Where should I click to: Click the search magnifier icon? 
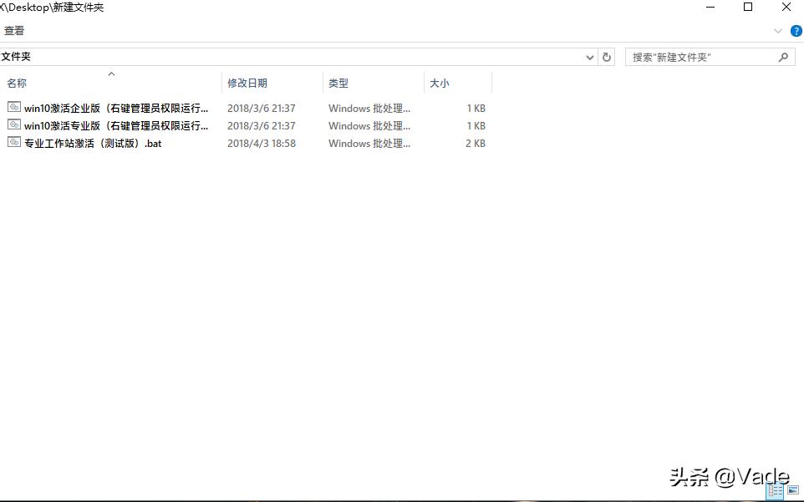(782, 56)
